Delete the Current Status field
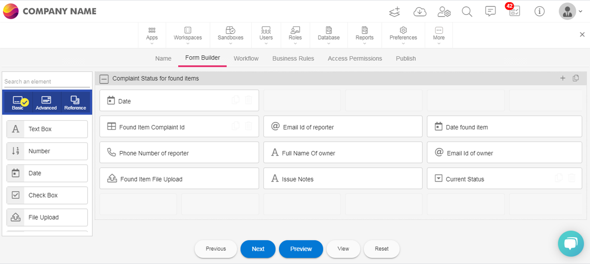Screen dimensions: 590x264 click(571, 178)
